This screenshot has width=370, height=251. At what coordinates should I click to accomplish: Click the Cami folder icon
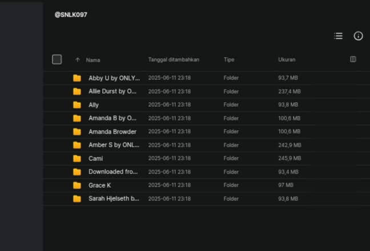click(x=77, y=159)
